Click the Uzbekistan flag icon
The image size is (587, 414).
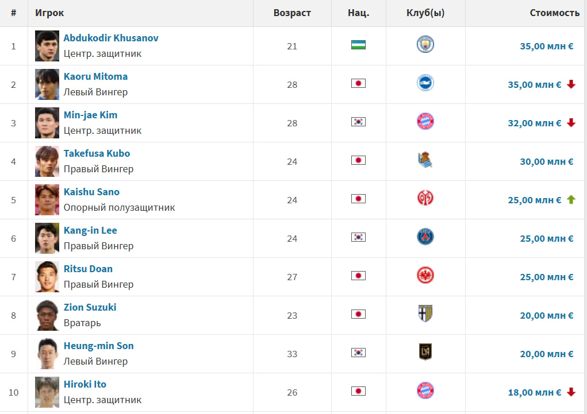358,45
